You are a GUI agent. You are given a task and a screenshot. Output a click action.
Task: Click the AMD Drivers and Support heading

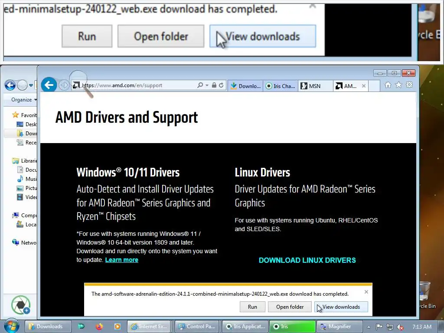(127, 117)
